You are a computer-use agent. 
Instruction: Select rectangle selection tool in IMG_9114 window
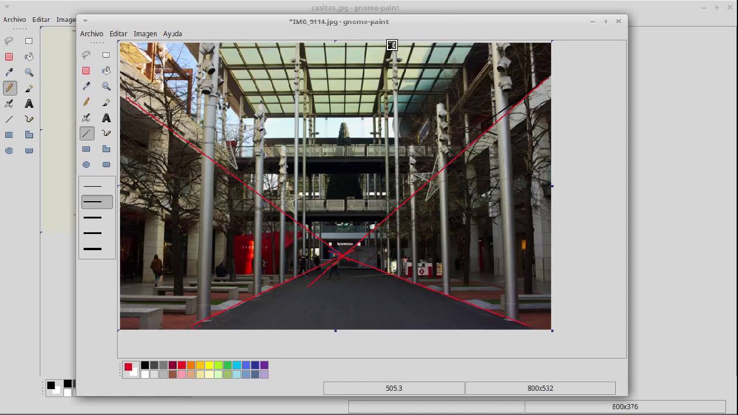[106, 55]
